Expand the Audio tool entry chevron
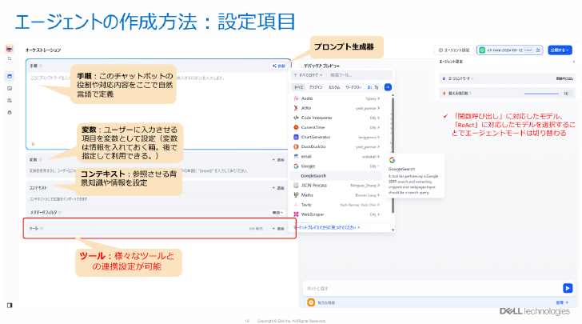The image size is (582, 324). click(378, 98)
